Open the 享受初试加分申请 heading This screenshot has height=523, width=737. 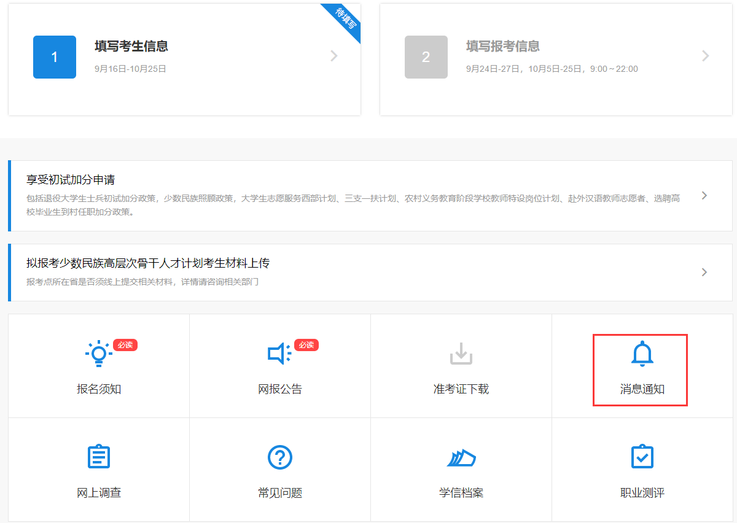click(71, 180)
